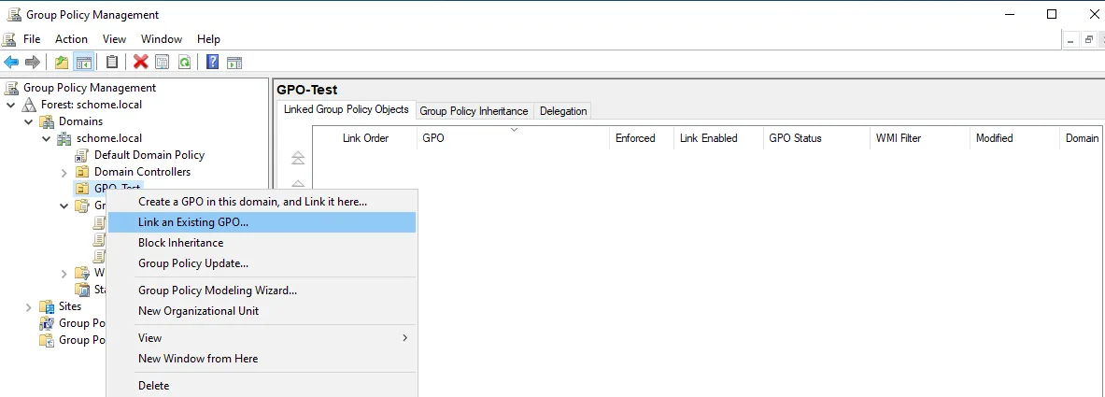Screen dimensions: 1105x397
Task: Select the Forest: schome.local triangle icon
Action: click(29, 105)
